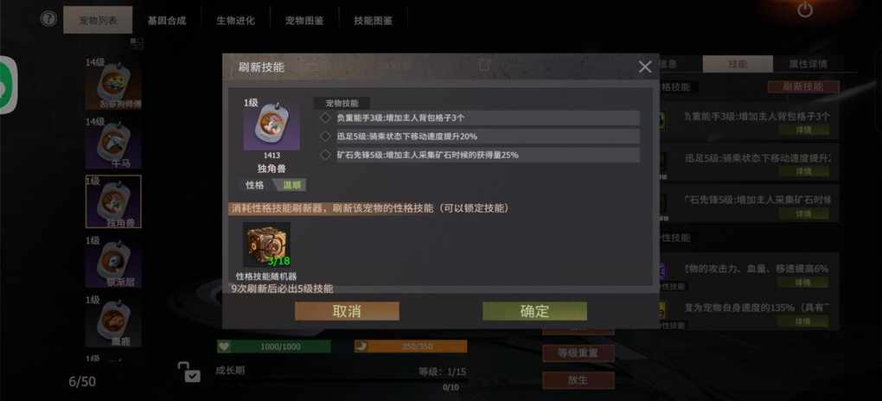This screenshot has width=882, height=401.
Task: Toggle the lock checkbox near 成长期
Action: (189, 372)
